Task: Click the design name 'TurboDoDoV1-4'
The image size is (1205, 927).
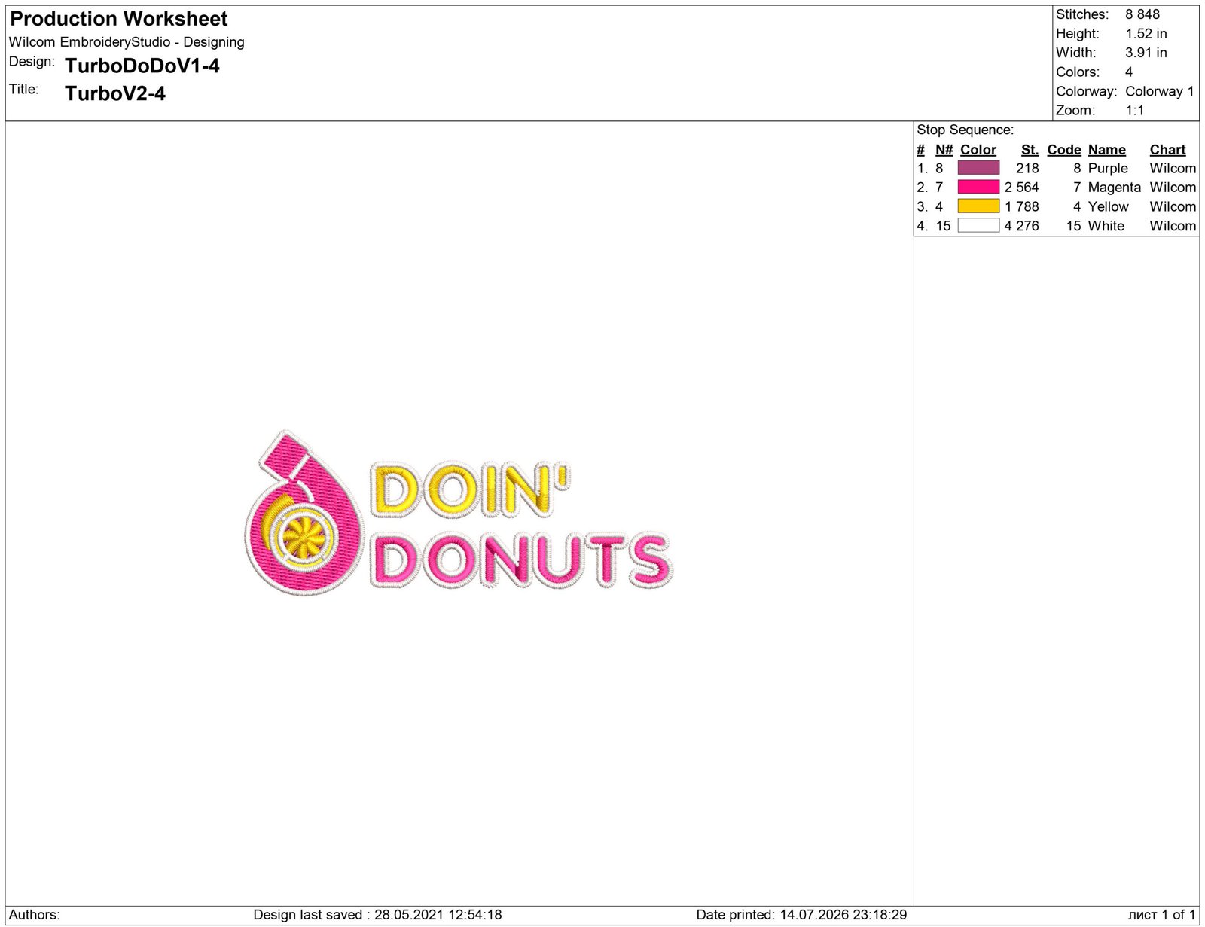Action: pos(142,66)
